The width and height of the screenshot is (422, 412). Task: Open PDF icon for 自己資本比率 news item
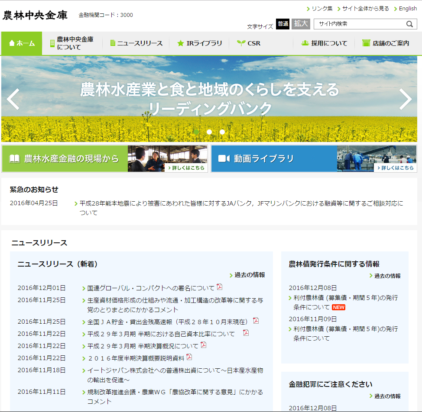click(246, 333)
